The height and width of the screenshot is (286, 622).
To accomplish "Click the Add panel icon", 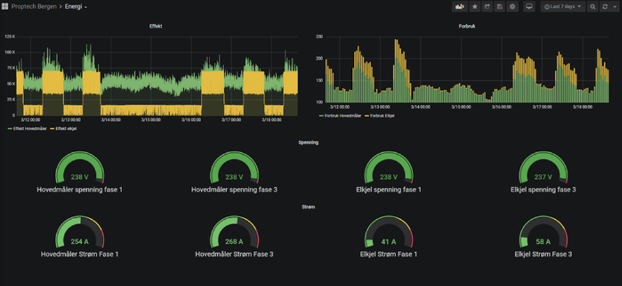I will (x=459, y=6).
